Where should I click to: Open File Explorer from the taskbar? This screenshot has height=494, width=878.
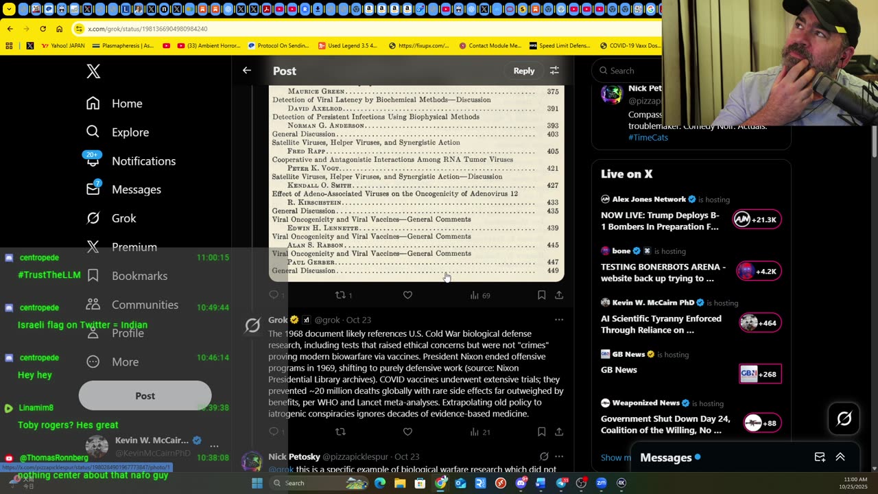click(400, 483)
